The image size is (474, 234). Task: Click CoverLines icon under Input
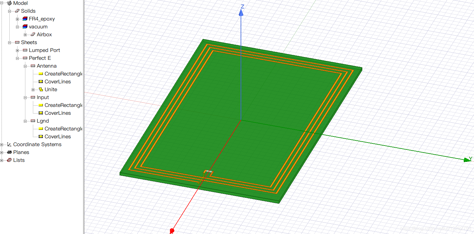41,113
